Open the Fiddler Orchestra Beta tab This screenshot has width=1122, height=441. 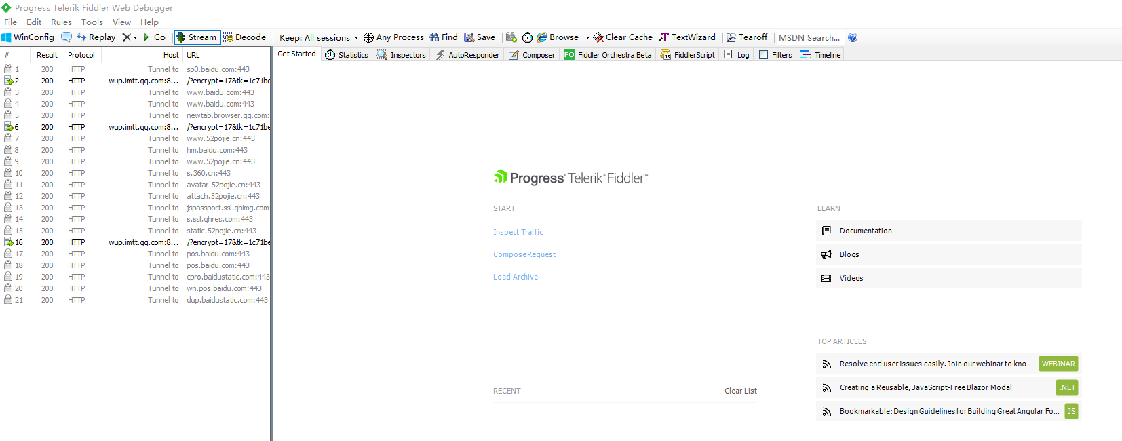click(x=608, y=55)
